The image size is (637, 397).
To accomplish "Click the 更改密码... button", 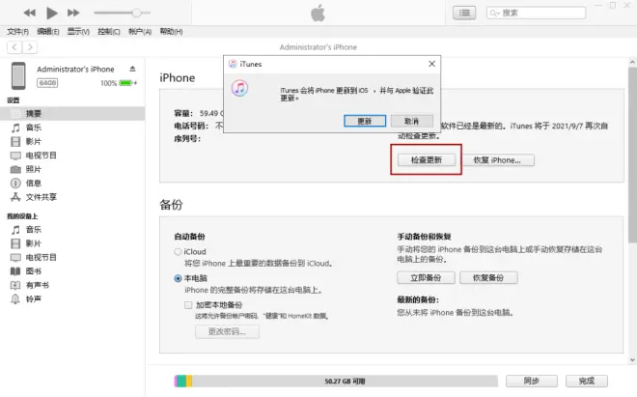I will (227, 331).
